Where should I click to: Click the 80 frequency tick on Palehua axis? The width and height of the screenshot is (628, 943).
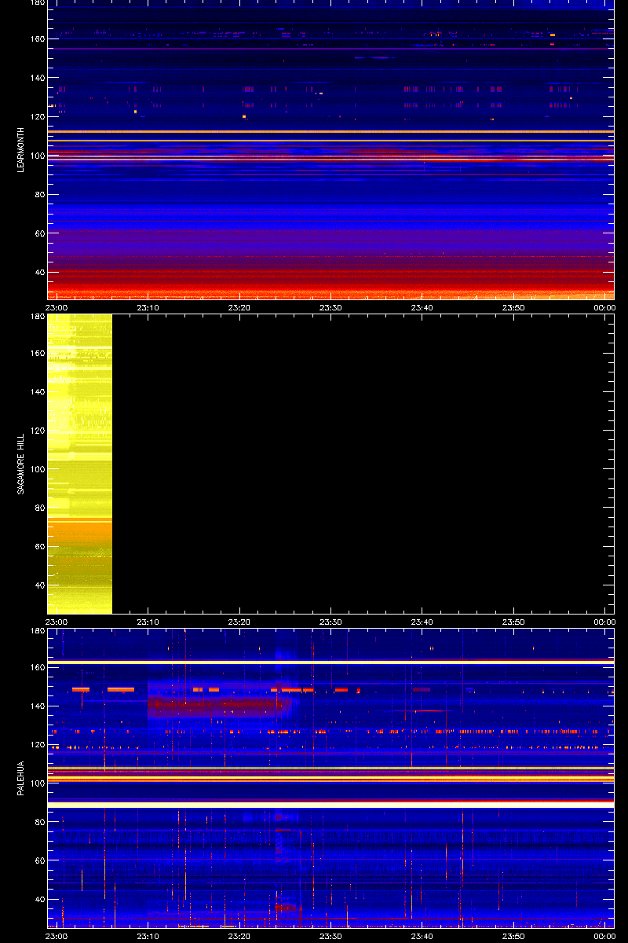coord(38,823)
